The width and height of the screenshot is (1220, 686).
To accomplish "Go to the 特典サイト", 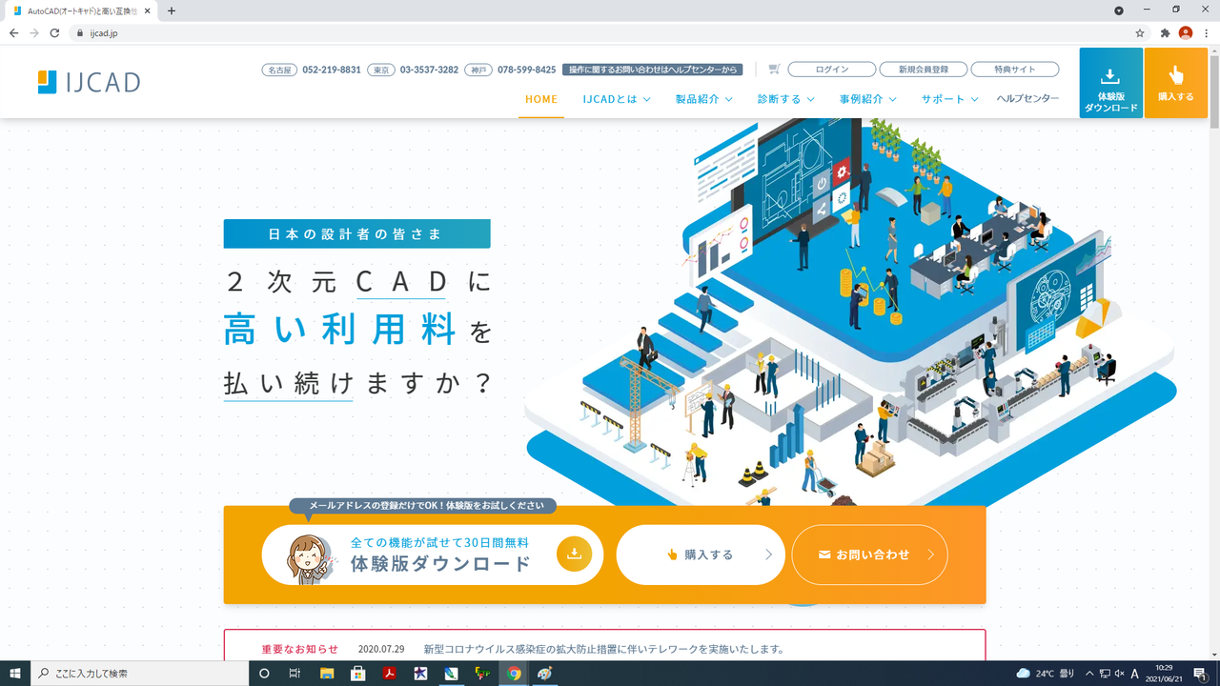I will pyautogui.click(x=1015, y=70).
